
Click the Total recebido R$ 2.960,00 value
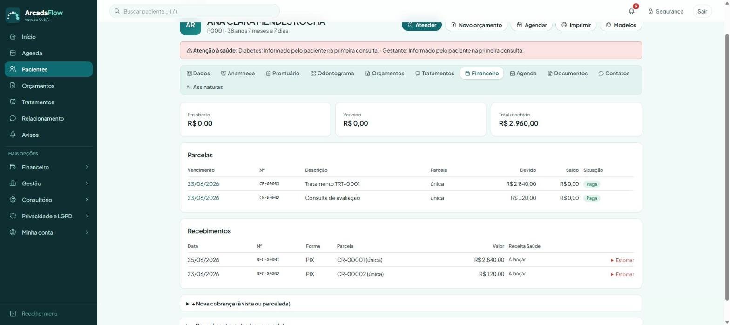518,123
